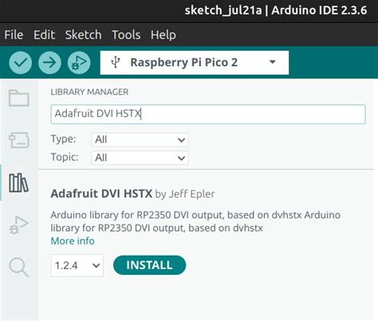Screen dimensions: 378x321
Task: Open the Search magnifier in the sidebar
Action: (x=18, y=267)
